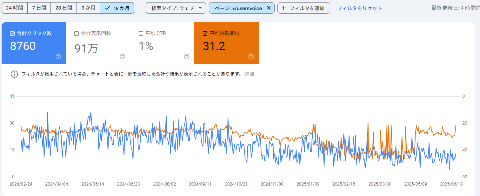Open the help tooltip on the 平均 CTR card
The height and width of the screenshot is (196, 480).
187,57
